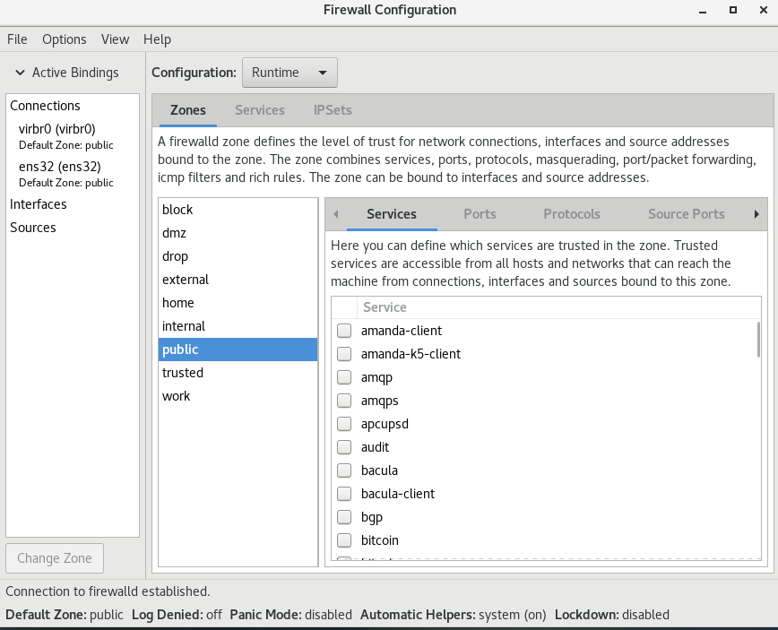Click the Panic Mode status entry
Screen dimensions: 778x630
point(290,615)
